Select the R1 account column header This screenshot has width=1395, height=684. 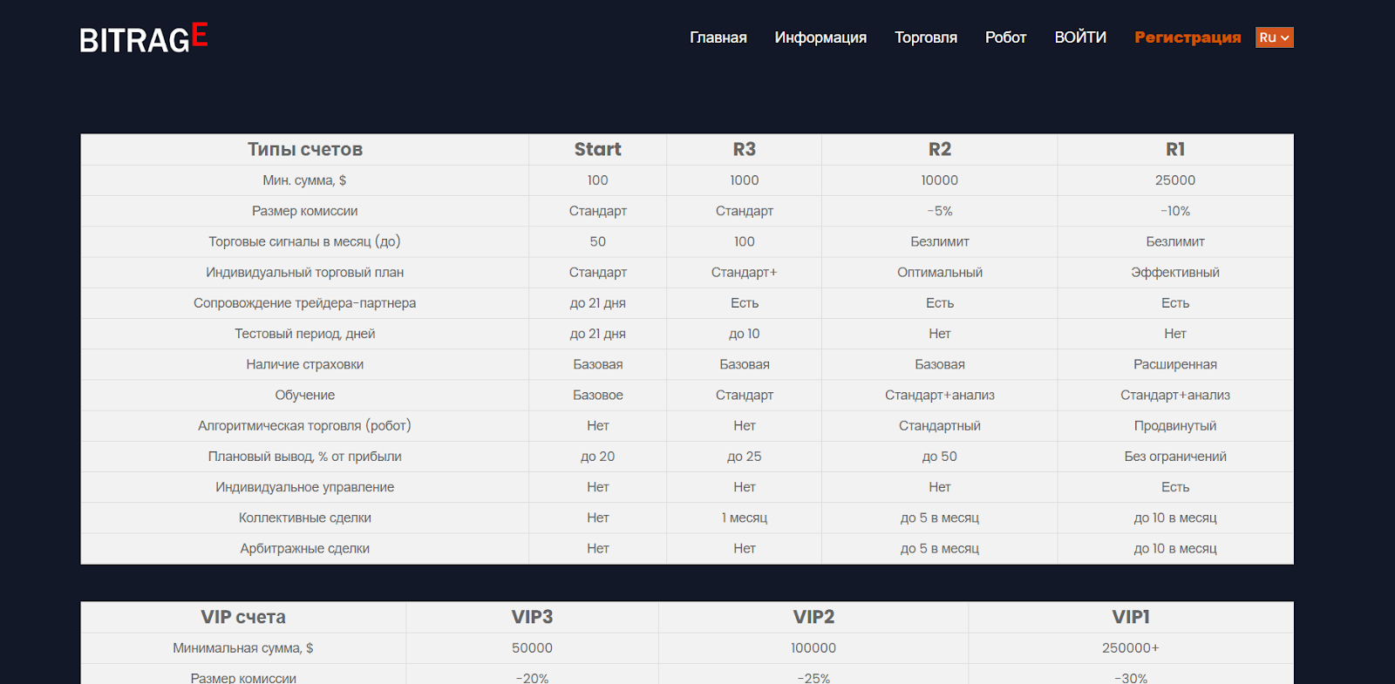click(1175, 149)
